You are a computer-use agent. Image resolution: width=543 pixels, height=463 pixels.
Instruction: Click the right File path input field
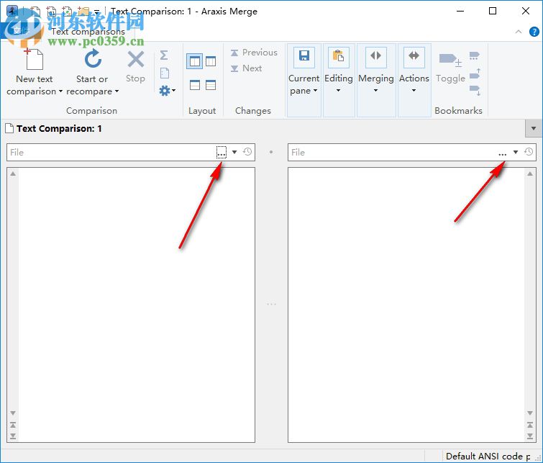392,152
